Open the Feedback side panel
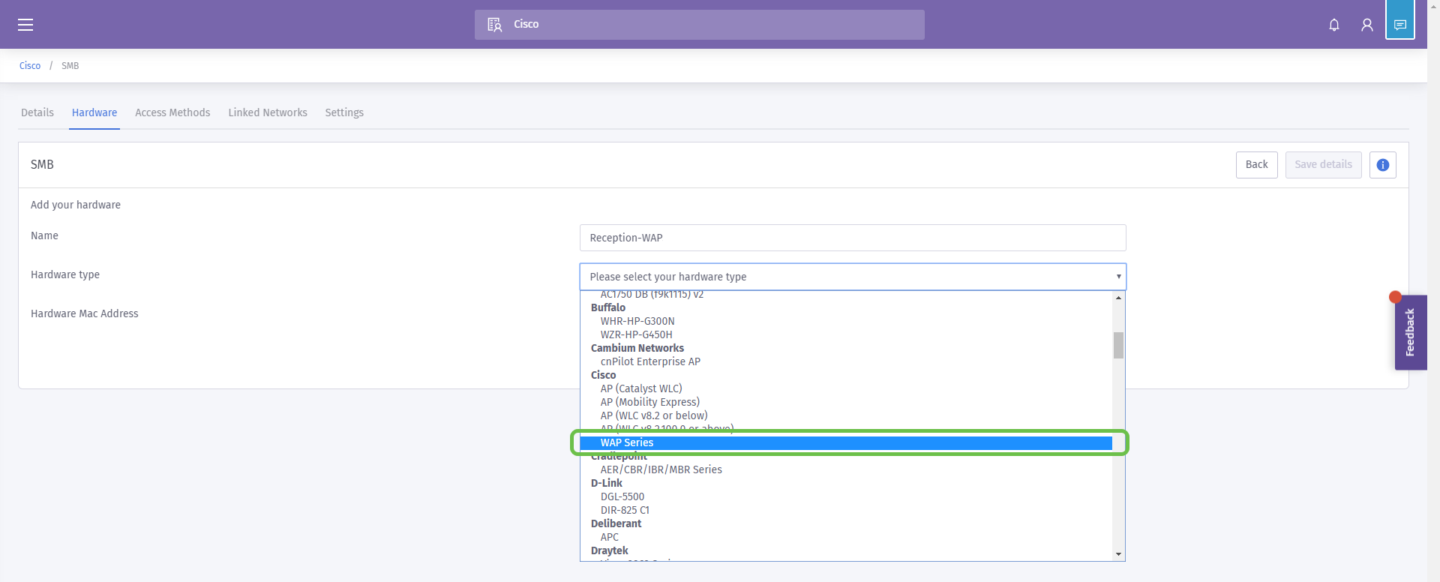Image resolution: width=1440 pixels, height=582 pixels. [1410, 332]
